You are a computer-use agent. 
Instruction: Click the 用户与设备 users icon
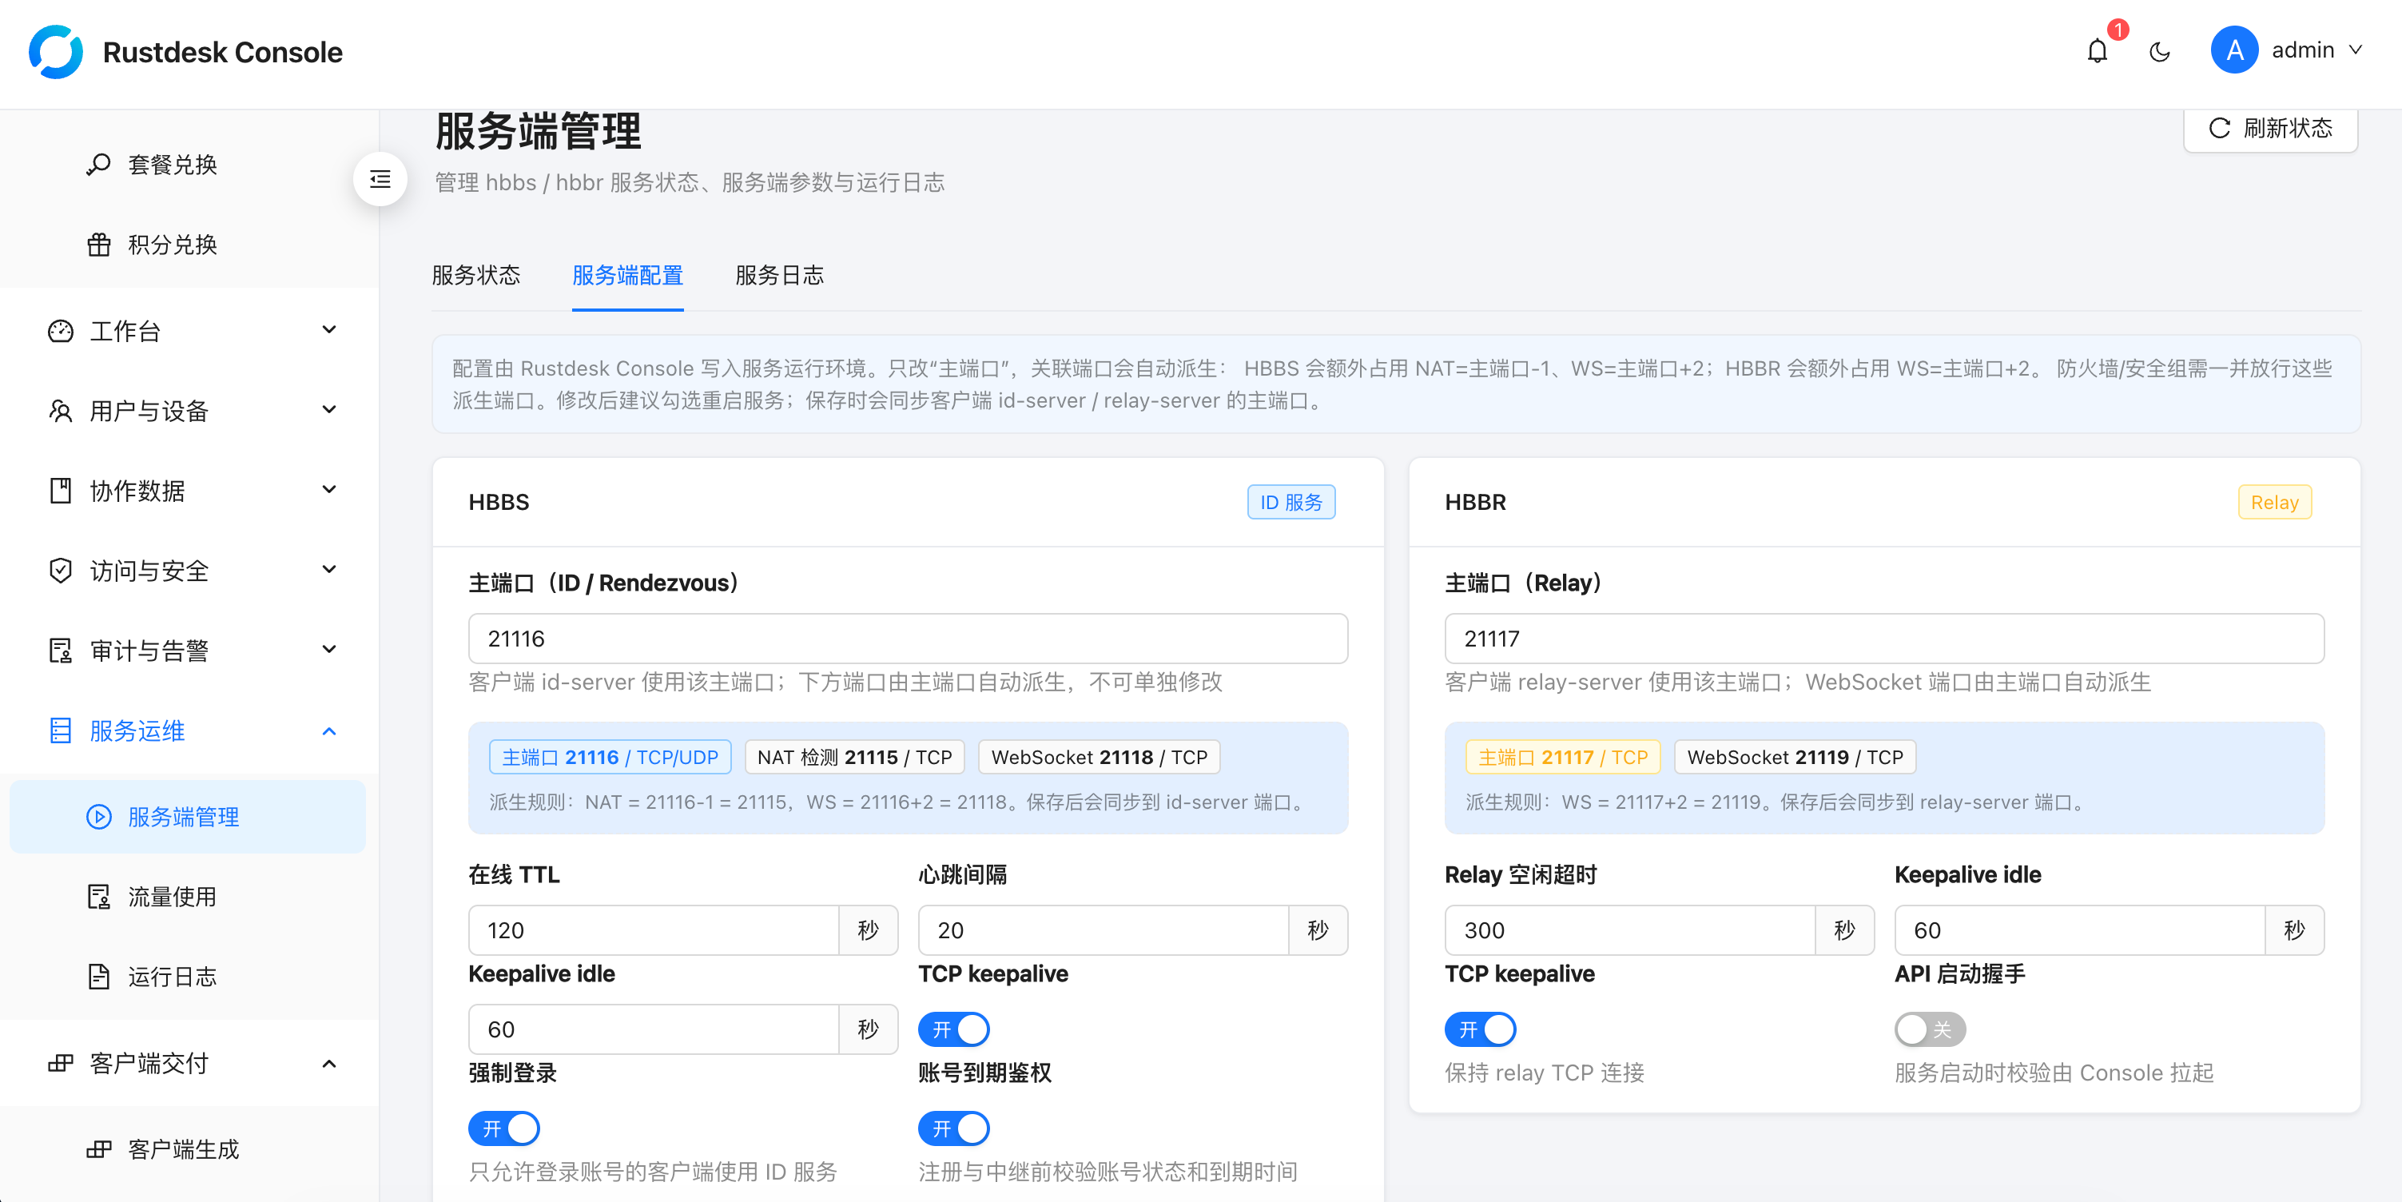[x=61, y=412]
